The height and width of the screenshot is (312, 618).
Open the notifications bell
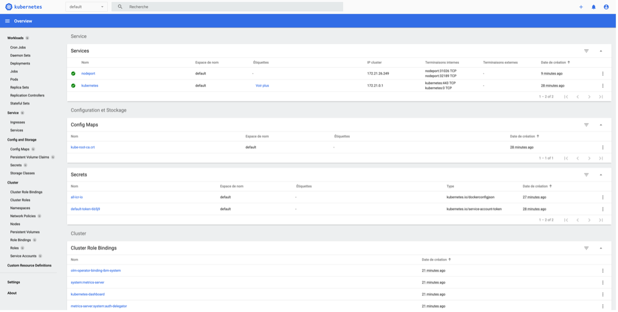pos(593,7)
